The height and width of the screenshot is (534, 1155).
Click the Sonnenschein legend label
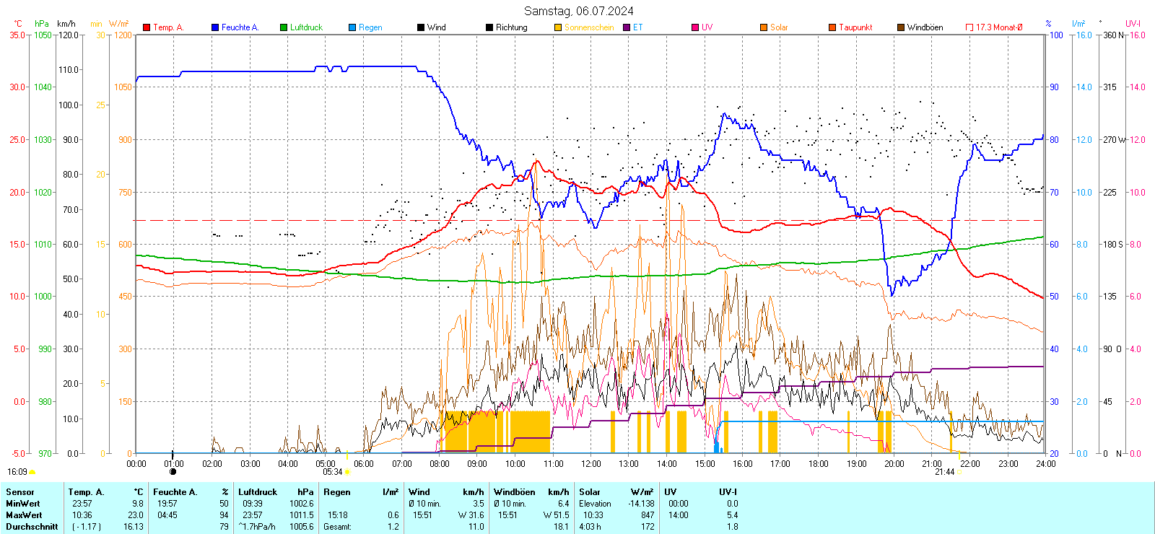[x=588, y=27]
